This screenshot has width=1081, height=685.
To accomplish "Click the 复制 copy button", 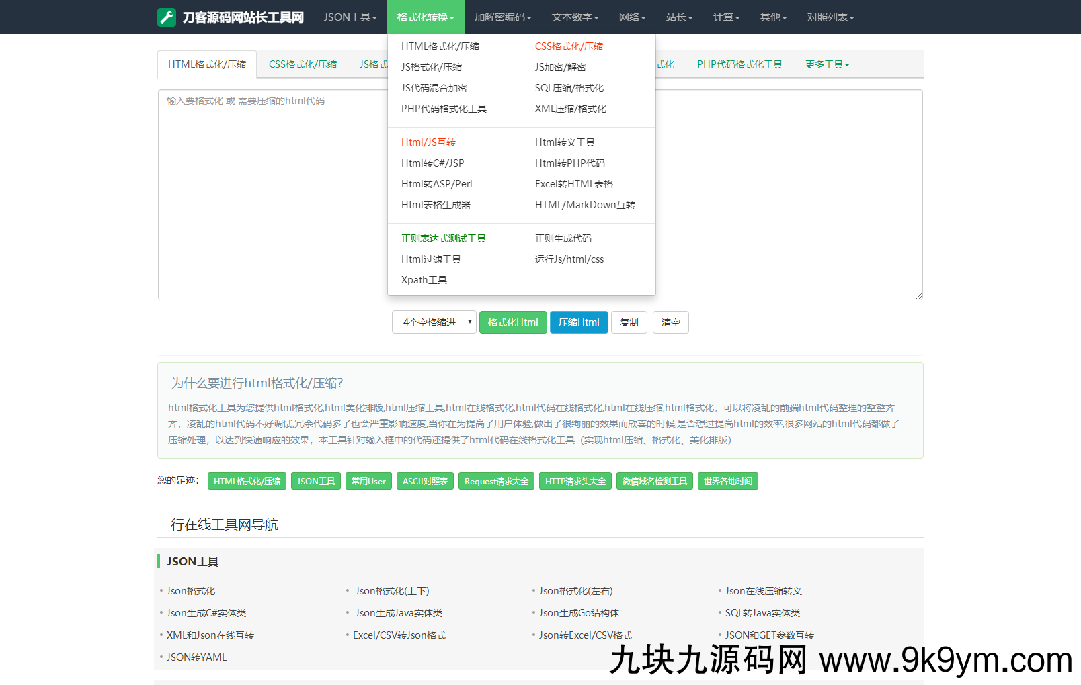I will click(629, 322).
